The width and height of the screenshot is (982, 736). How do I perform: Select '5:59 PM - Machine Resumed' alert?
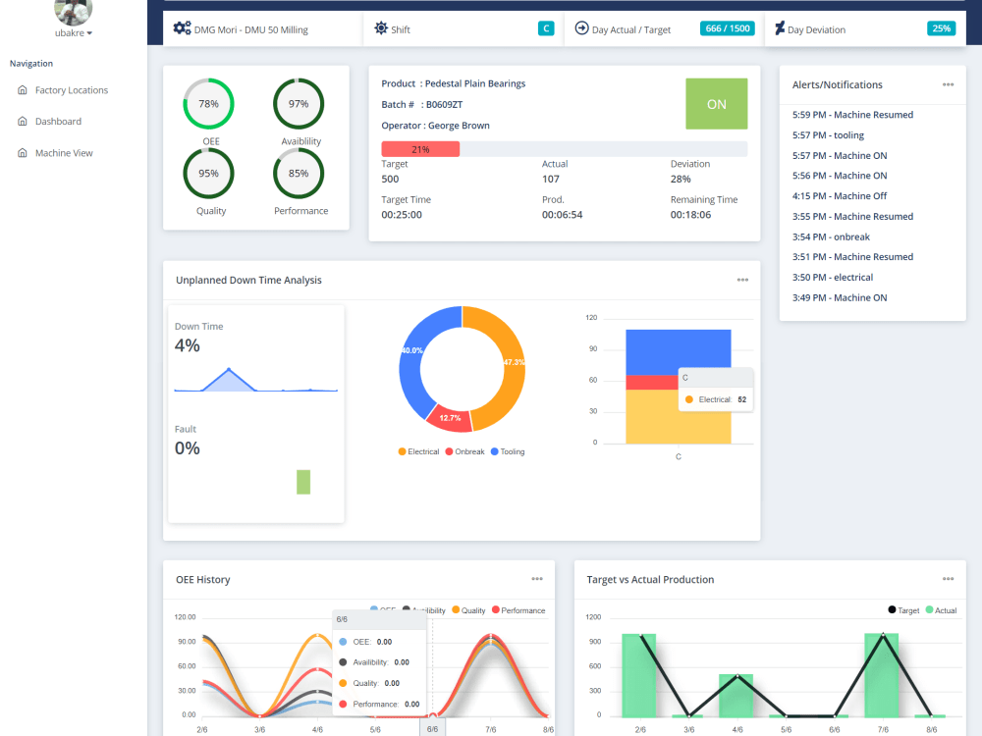pos(852,115)
